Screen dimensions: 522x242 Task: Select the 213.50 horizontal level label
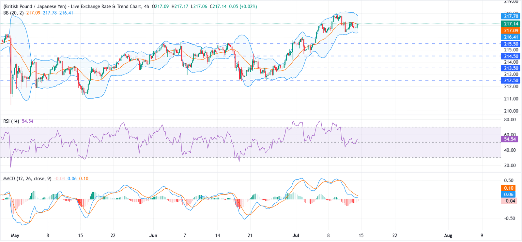pos(511,68)
